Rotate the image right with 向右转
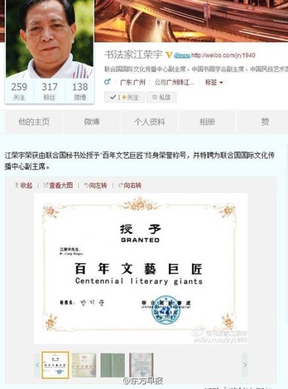The image size is (288, 389). 130,185
